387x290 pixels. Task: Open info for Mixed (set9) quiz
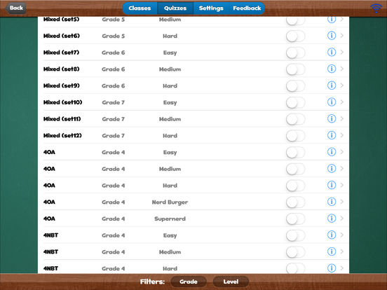332,85
